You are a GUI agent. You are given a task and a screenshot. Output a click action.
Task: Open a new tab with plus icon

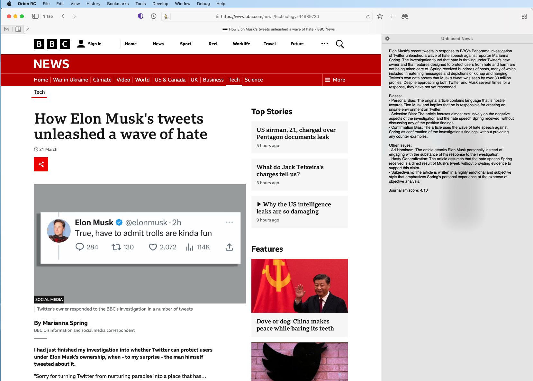[x=392, y=16]
